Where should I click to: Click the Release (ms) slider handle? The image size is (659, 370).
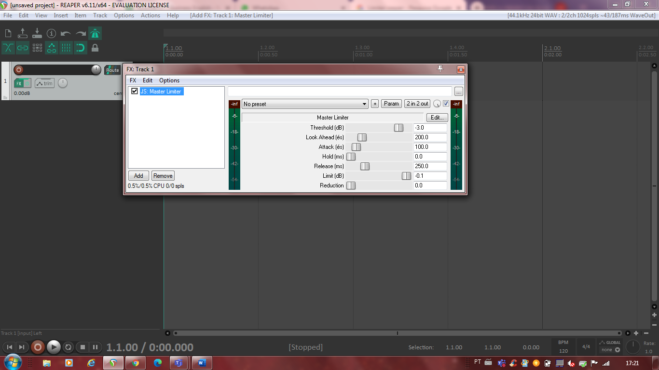tap(365, 166)
